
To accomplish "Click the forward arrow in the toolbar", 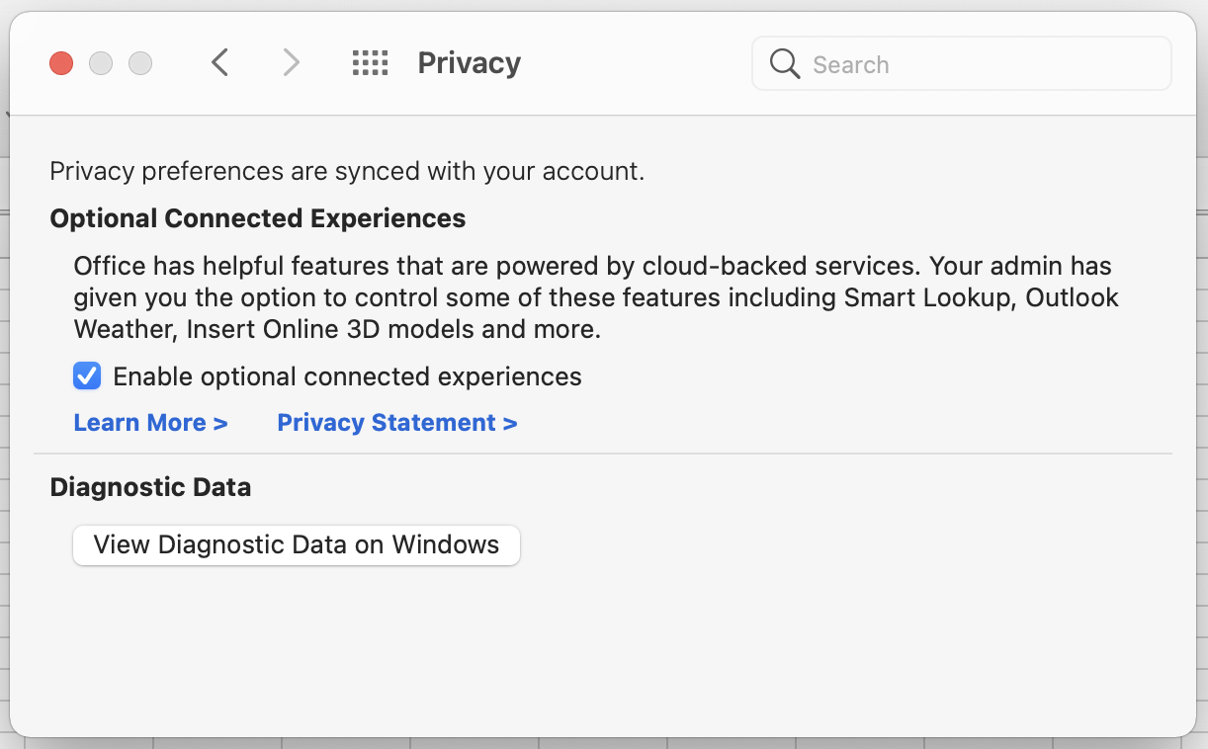I will point(291,63).
